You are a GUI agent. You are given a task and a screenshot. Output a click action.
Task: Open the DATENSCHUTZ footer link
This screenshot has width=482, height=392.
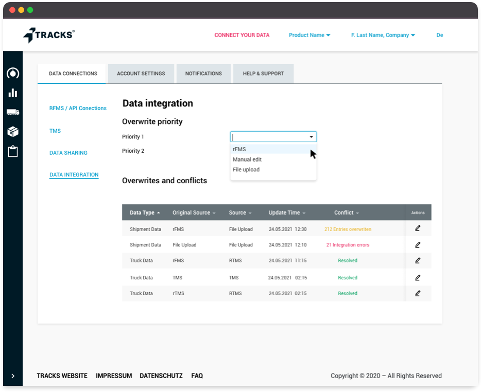[161, 376]
